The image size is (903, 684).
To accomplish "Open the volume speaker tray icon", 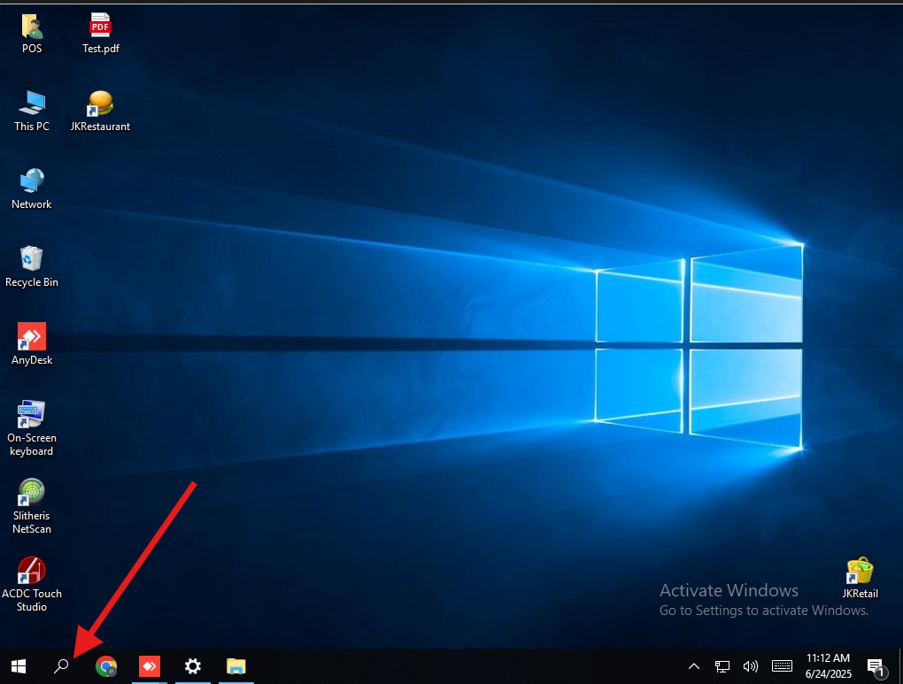I will [x=751, y=666].
